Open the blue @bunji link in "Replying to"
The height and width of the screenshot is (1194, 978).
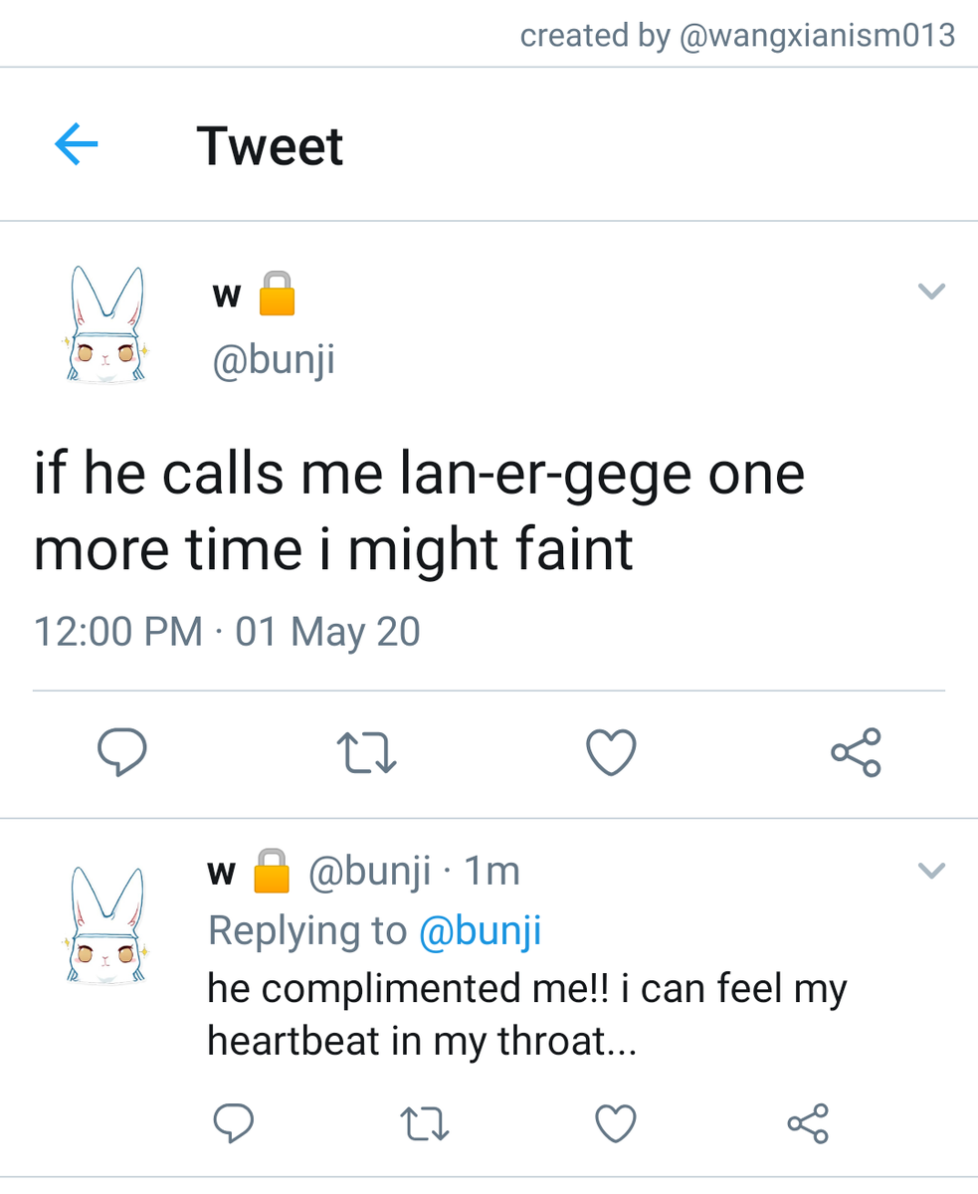pos(480,931)
